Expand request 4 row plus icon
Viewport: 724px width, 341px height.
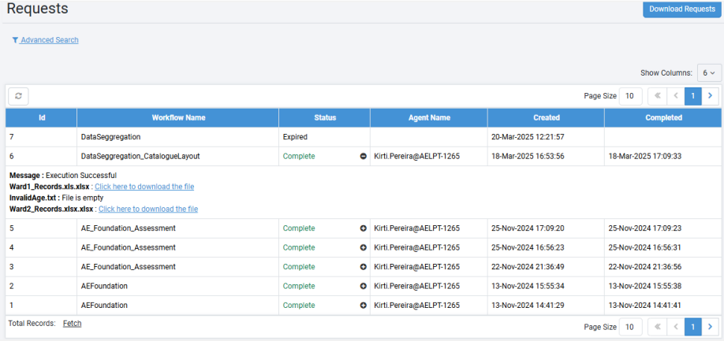[363, 247]
